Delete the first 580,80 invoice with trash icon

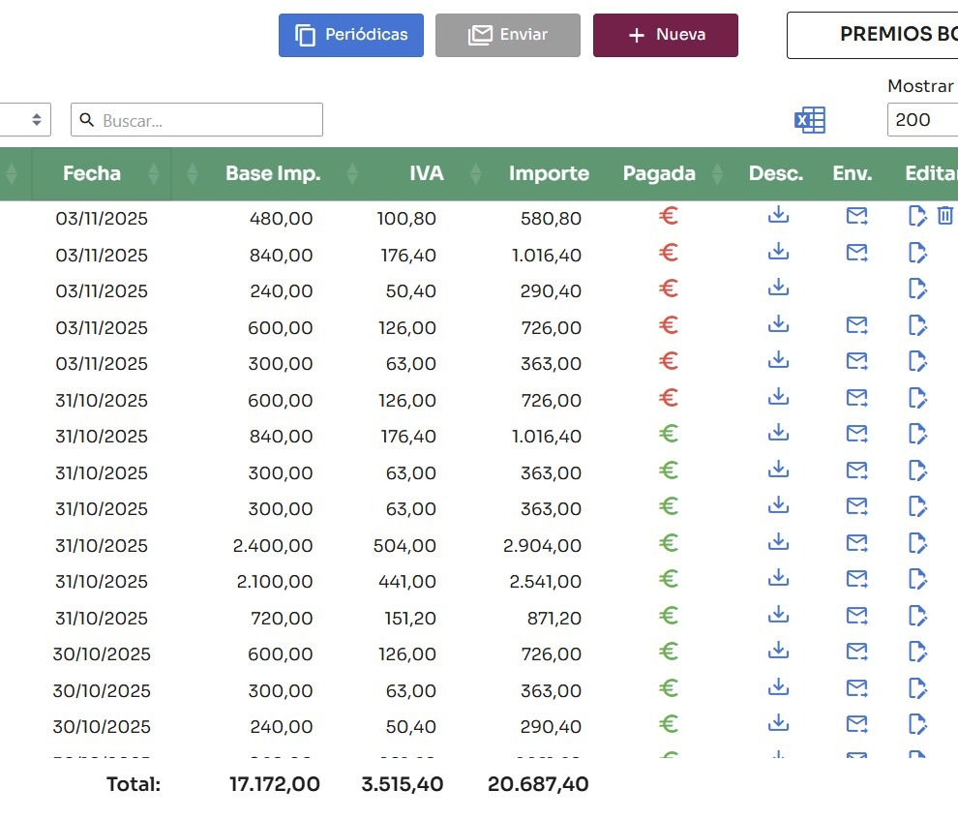coord(945,216)
